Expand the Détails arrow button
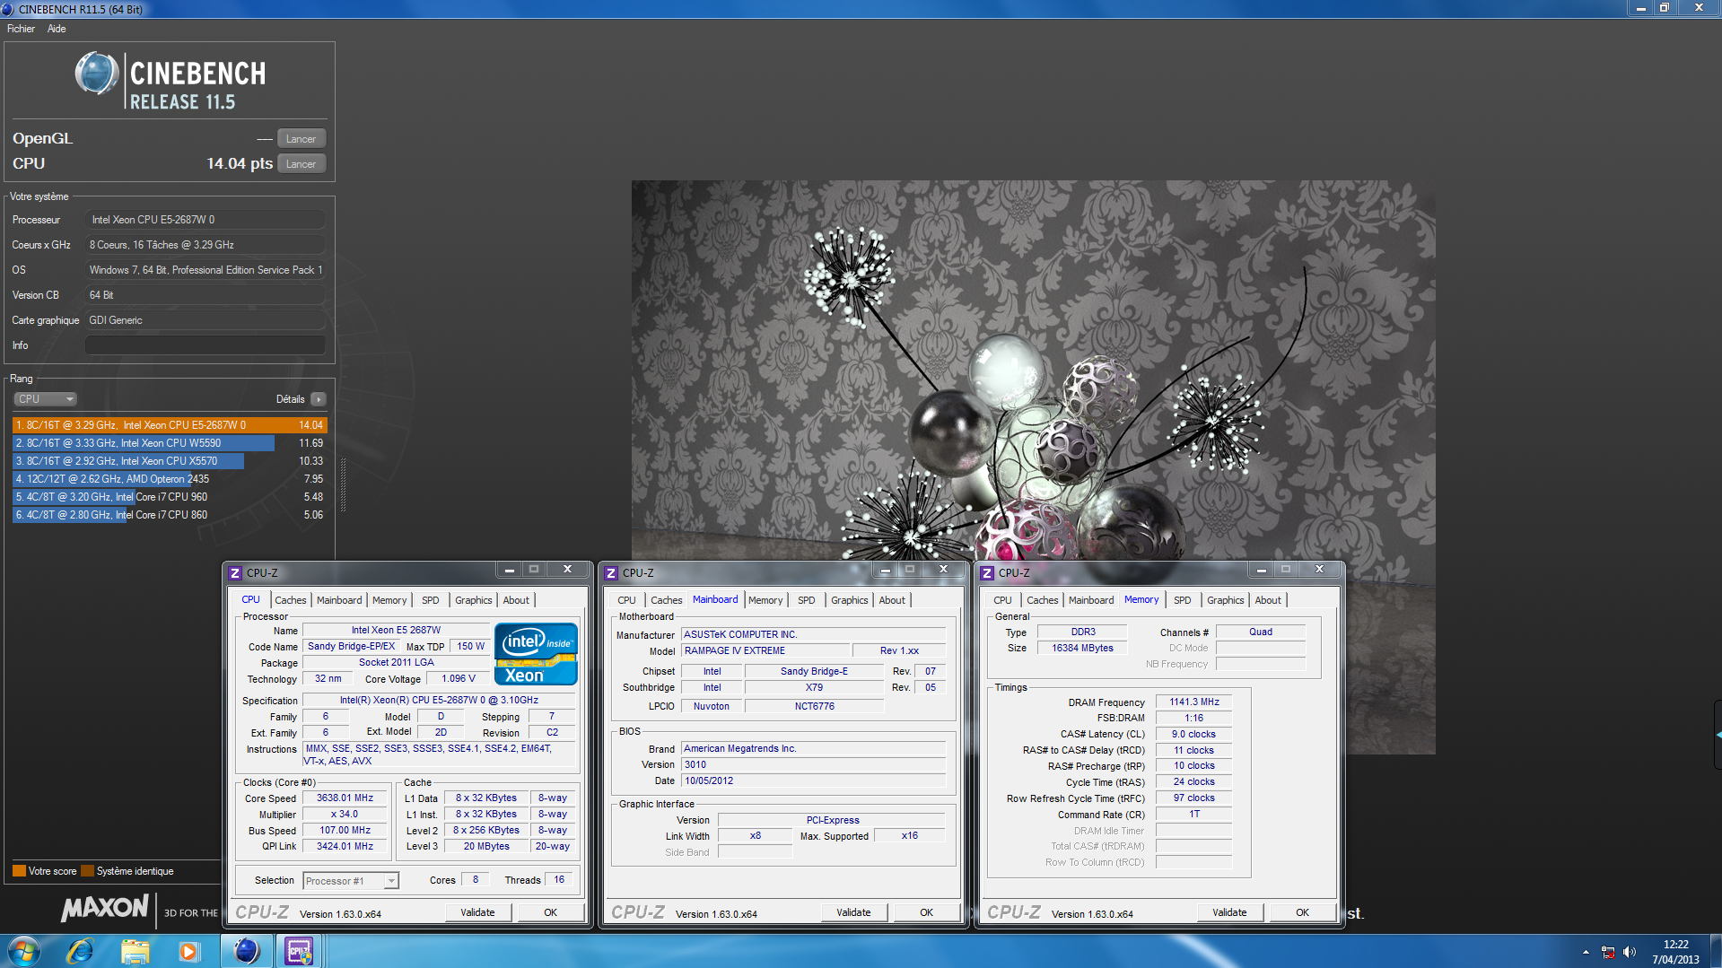The height and width of the screenshot is (968, 1722). coord(319,398)
